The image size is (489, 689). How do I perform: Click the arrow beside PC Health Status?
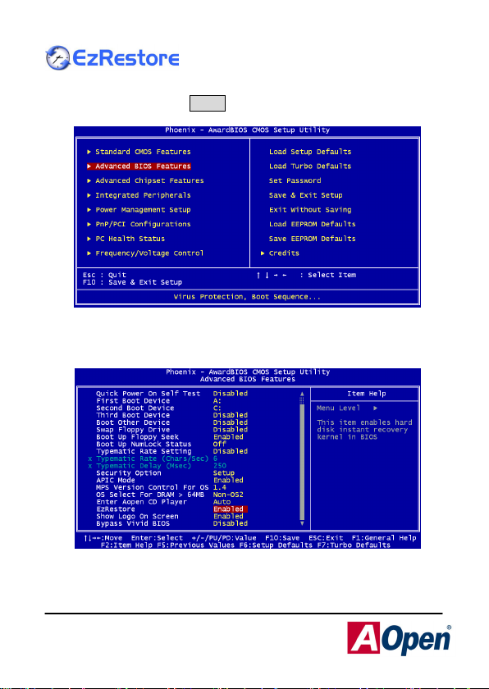89,239
